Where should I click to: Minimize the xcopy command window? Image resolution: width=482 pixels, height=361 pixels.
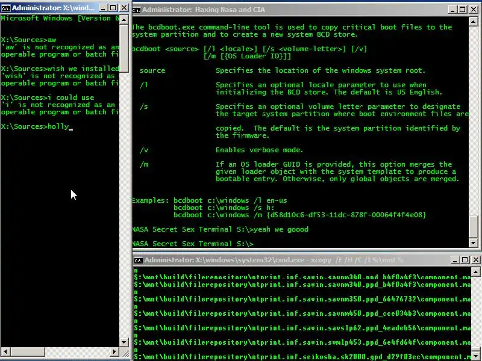click(x=454, y=260)
